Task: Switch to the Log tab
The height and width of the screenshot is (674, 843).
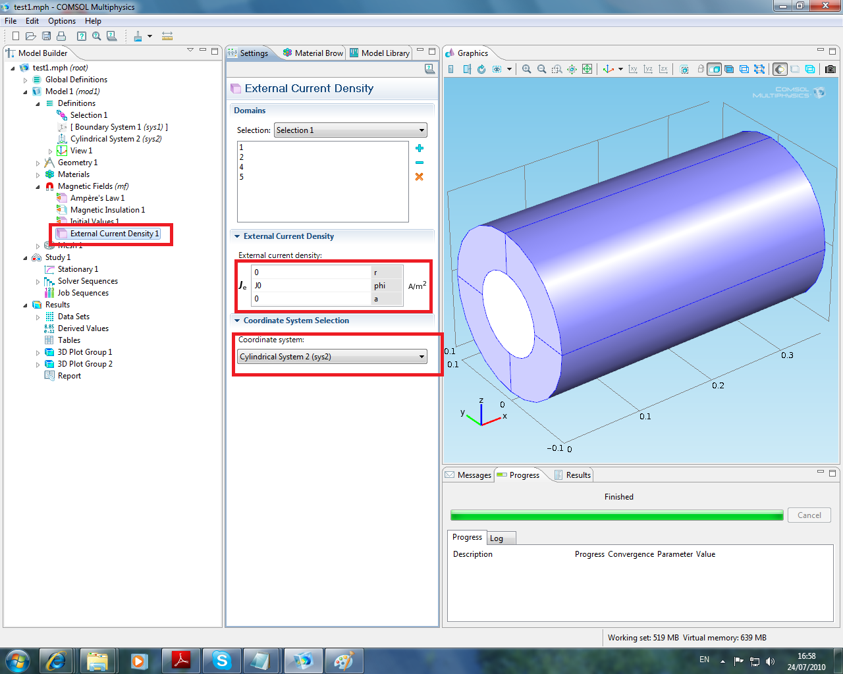Action: 501,538
